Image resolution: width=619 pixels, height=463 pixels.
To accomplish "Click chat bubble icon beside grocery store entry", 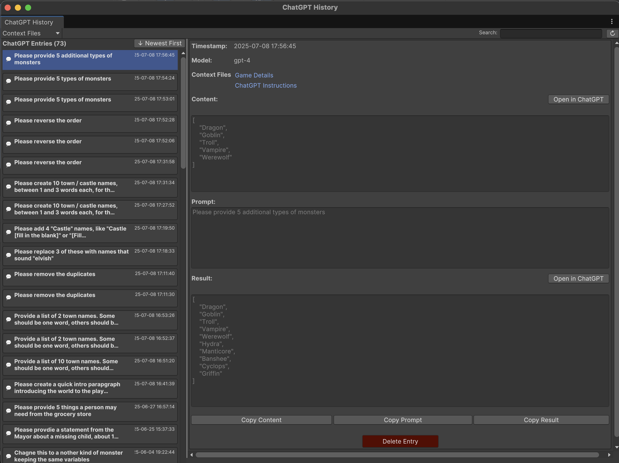I will point(9,411).
